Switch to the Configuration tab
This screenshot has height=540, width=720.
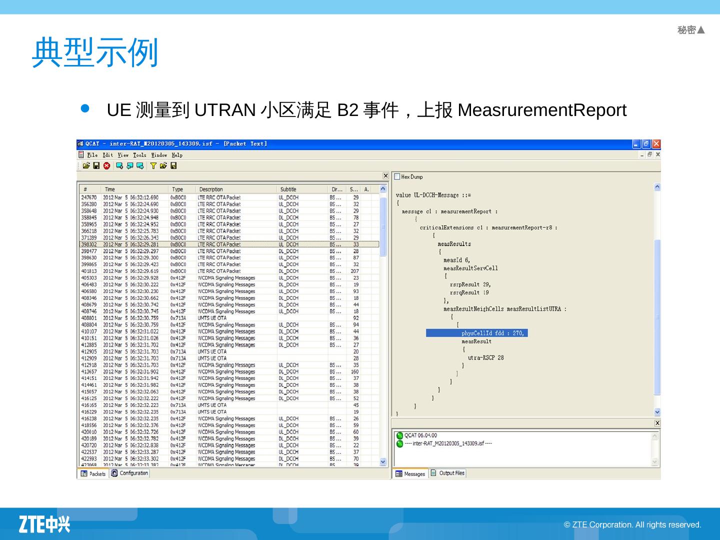click(130, 473)
